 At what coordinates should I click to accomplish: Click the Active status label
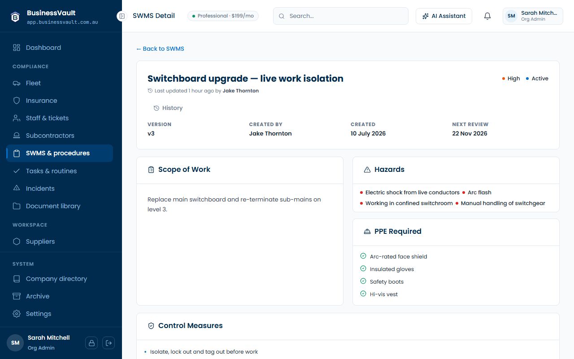tap(537, 79)
